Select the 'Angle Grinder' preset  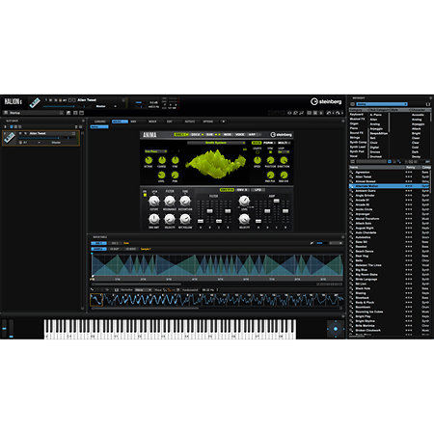point(365,195)
